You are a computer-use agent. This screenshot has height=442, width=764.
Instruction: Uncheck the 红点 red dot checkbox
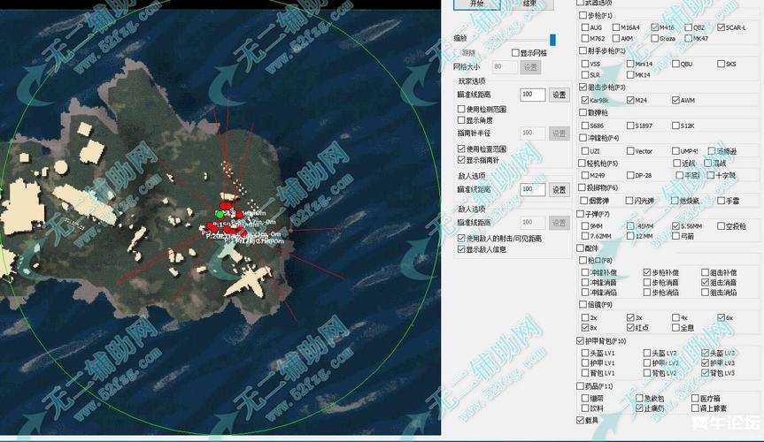tap(630, 328)
